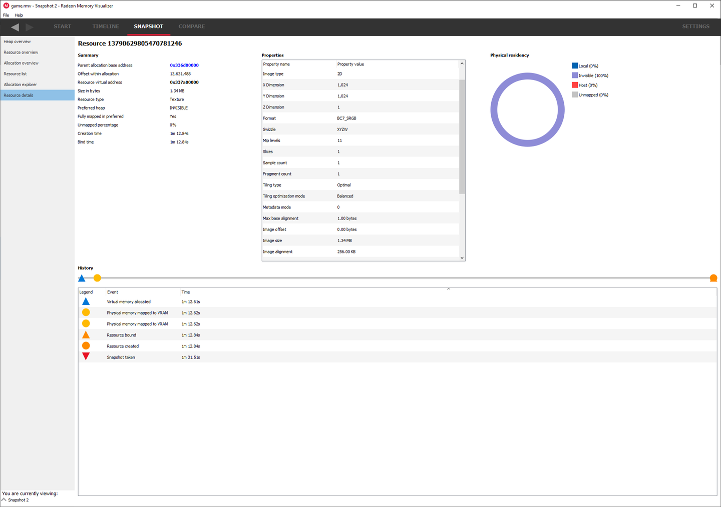Open the File menu
The height and width of the screenshot is (507, 721).
pyautogui.click(x=6, y=15)
